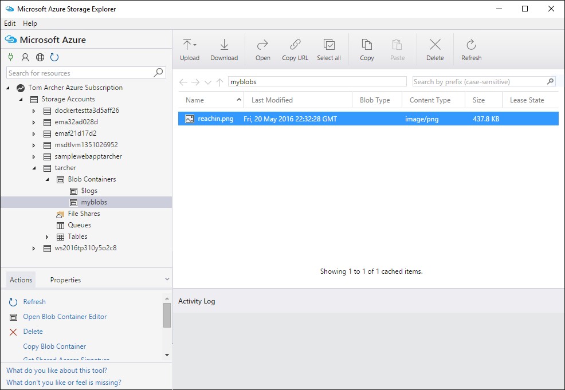
Task: Click the Download toolbar icon
Action: [x=224, y=45]
